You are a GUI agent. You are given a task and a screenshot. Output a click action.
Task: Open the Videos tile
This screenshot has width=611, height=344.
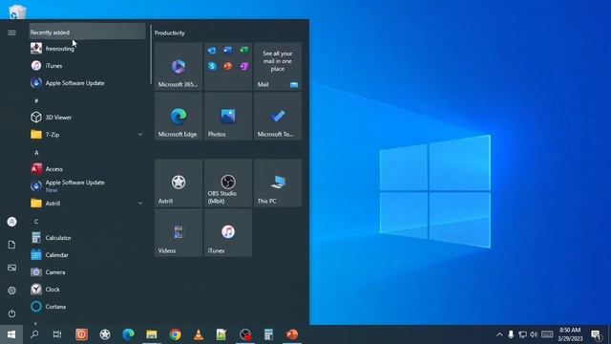point(179,233)
